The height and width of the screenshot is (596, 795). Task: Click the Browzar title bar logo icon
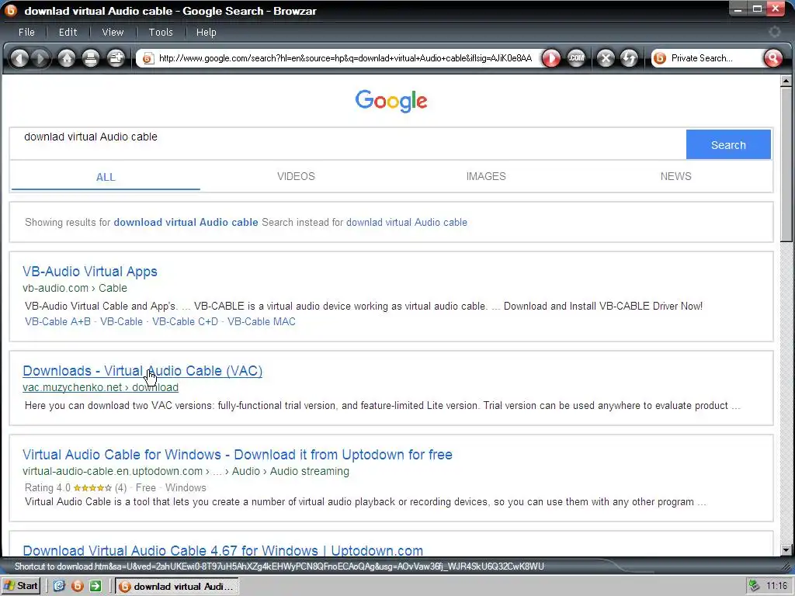pos(11,10)
